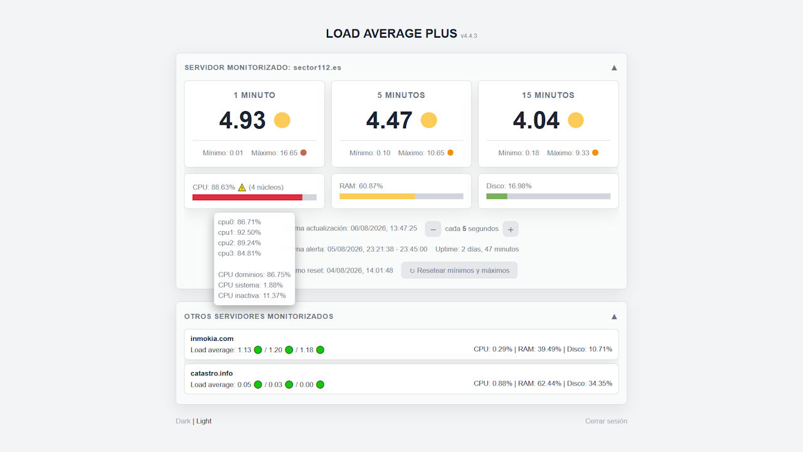Switch to Light theme
The image size is (803, 452).
(x=204, y=421)
